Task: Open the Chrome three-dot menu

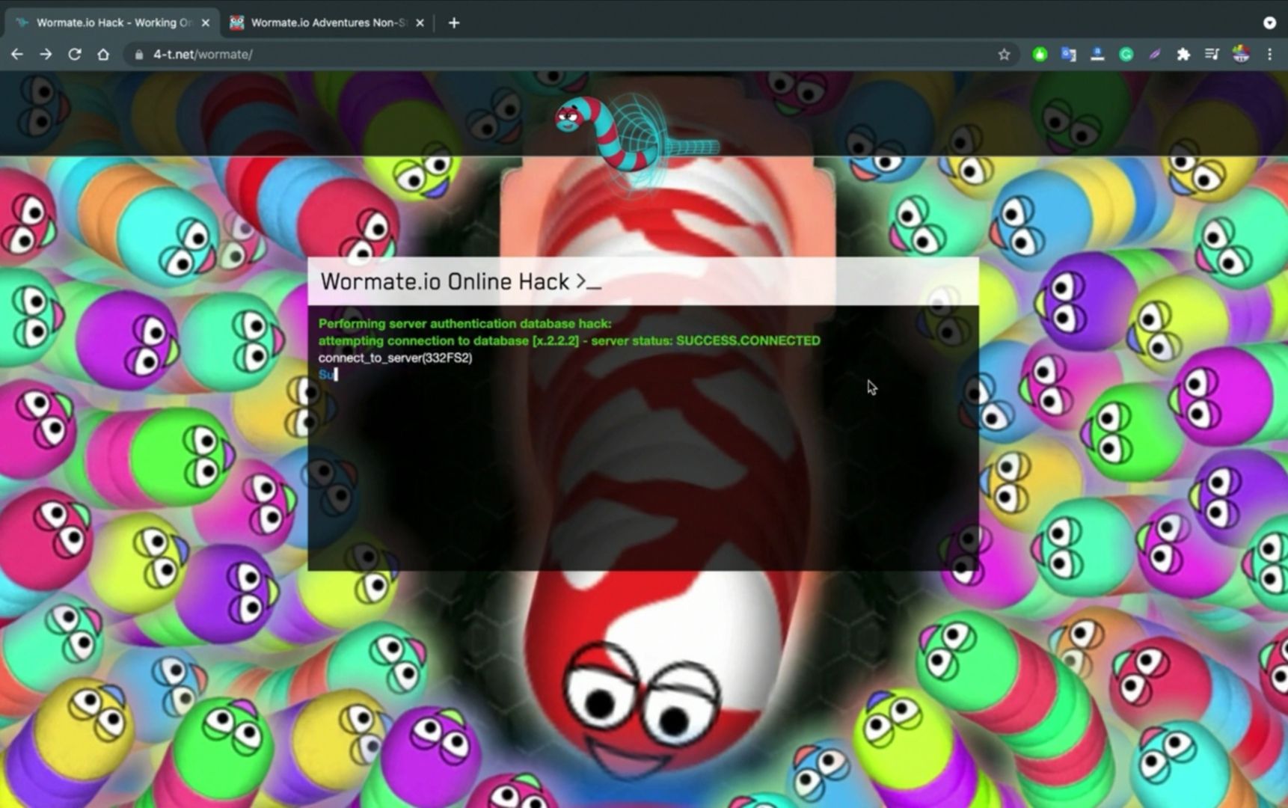Action: [x=1269, y=54]
